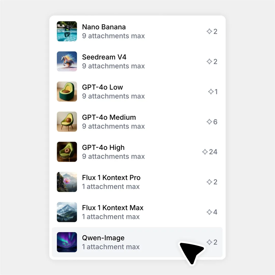Click credit sparkle icon for Nano Banana

[x=209, y=31]
